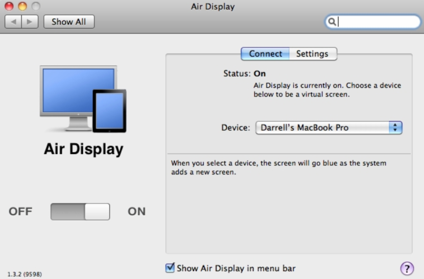
Task: Switch to the Connect tab
Action: click(265, 54)
